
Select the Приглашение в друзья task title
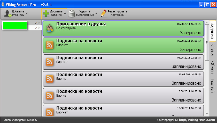(81, 24)
